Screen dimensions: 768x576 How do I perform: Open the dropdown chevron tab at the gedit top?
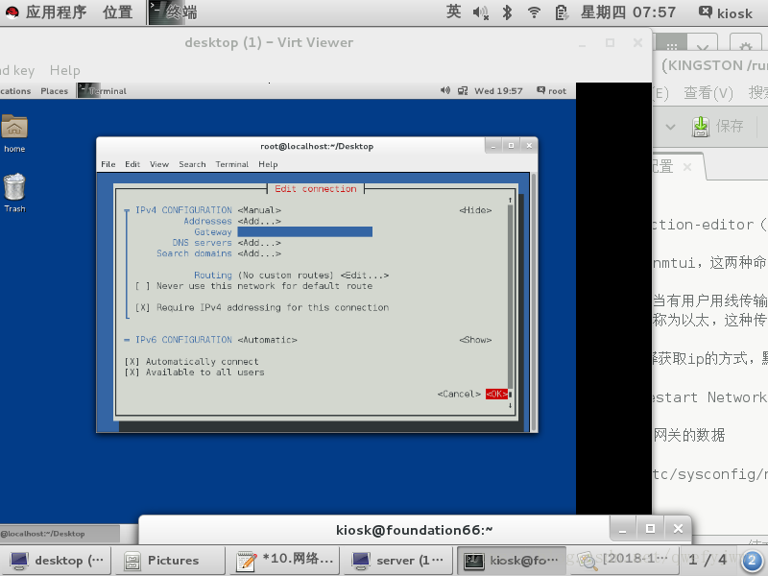[703, 46]
